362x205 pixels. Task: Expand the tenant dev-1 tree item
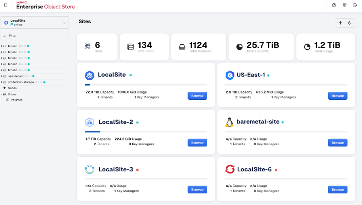[x=2, y=46]
